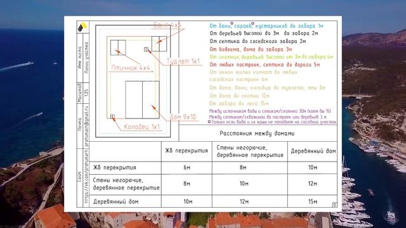The width and height of the screenshot is (406, 228).
Task: Click the small well square on the plan
Action: [x=112, y=117]
